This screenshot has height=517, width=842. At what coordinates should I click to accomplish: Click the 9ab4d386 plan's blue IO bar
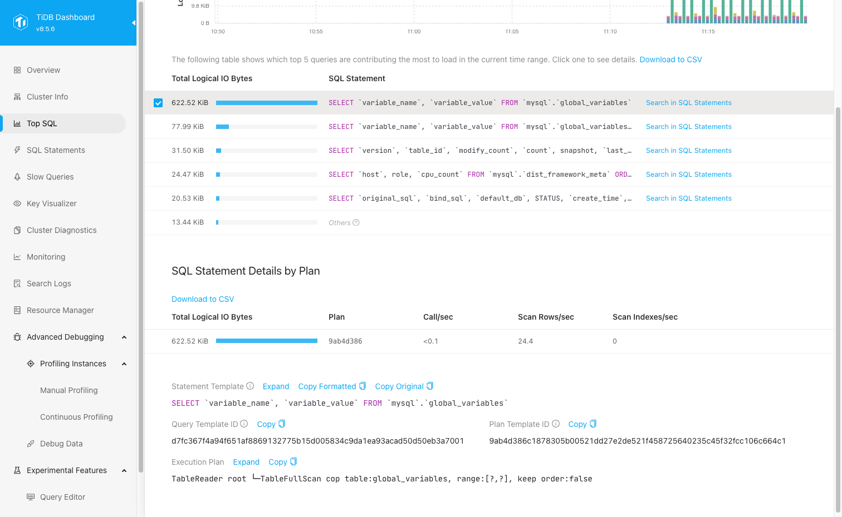(266, 341)
